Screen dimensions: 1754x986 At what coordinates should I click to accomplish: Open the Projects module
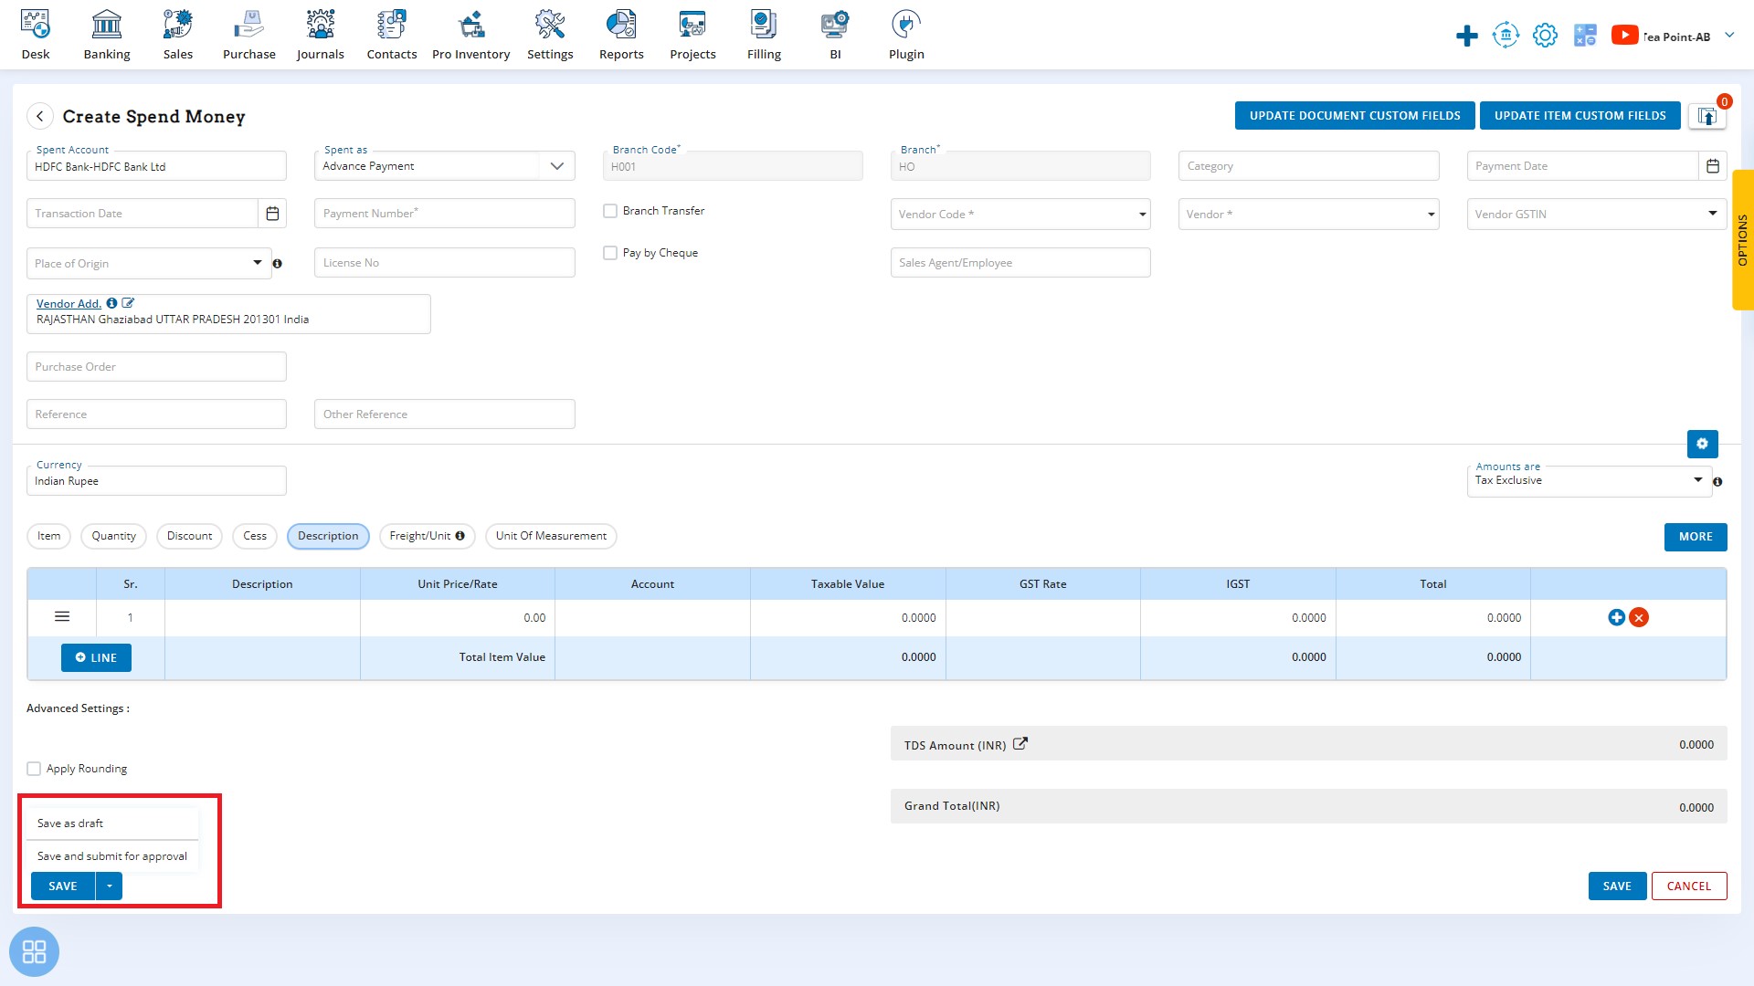click(692, 37)
